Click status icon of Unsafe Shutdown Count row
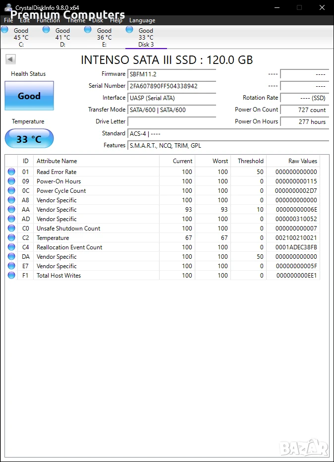The image size is (334, 462). (x=11, y=228)
